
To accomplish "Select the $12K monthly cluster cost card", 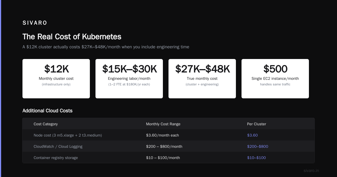I will [56, 79].
